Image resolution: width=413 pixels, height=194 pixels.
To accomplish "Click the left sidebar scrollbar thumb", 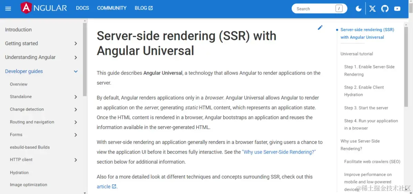I will tap(85, 59).
